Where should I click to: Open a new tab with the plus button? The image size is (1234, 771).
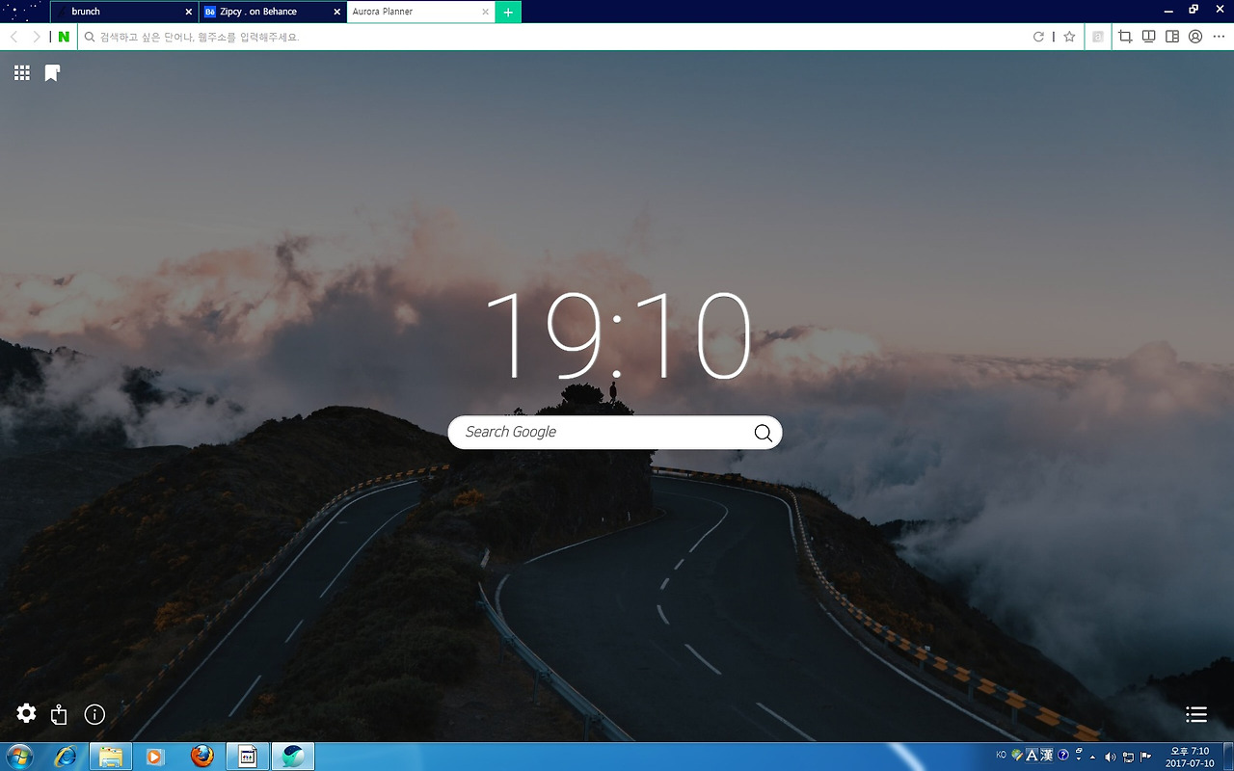click(x=508, y=12)
